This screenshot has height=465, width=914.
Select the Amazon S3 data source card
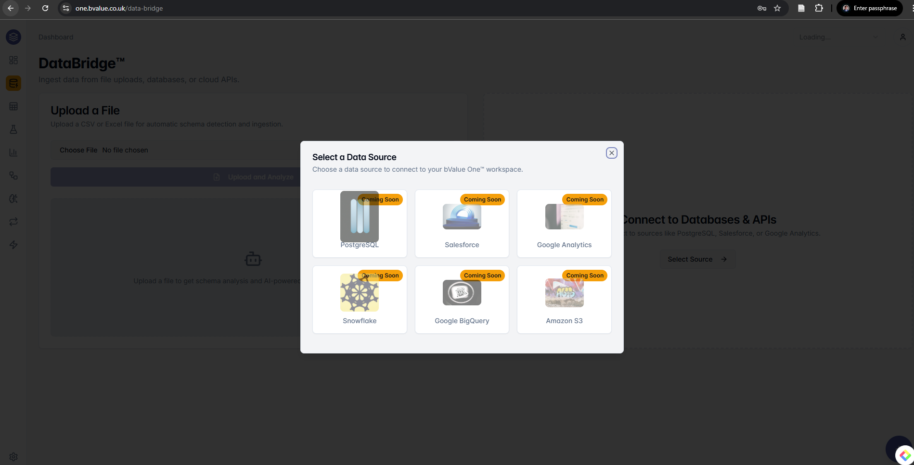pyautogui.click(x=564, y=299)
